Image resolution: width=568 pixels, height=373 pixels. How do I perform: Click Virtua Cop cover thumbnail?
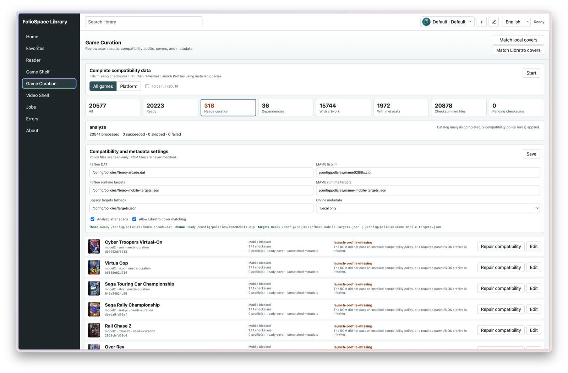[94, 267]
